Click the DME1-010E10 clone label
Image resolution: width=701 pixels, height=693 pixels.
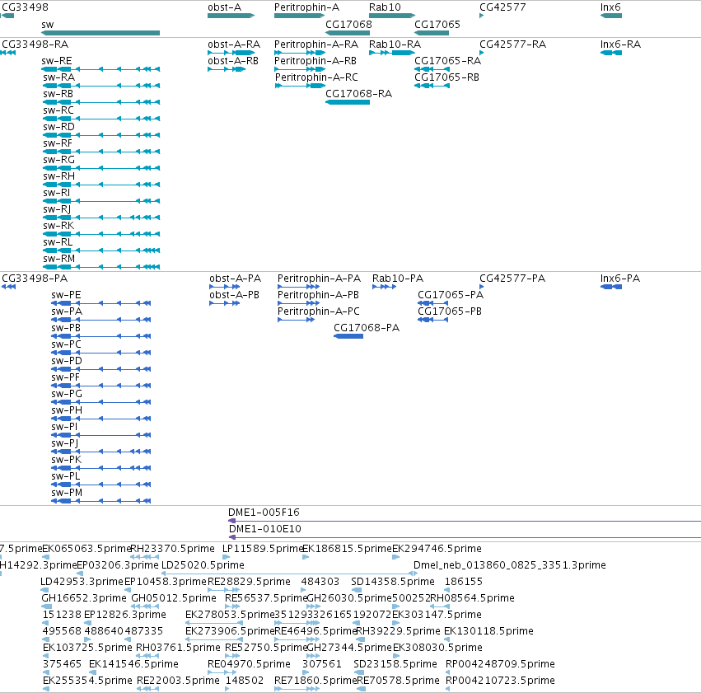pyautogui.click(x=265, y=528)
